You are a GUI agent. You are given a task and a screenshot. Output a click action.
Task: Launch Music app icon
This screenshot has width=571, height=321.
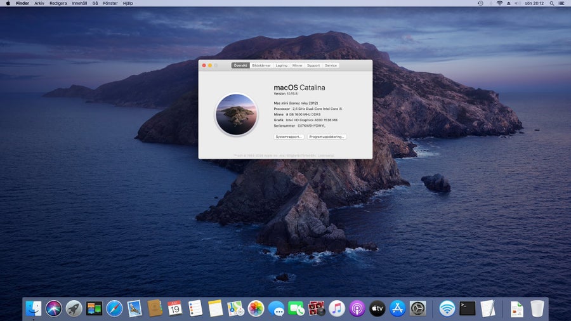337,308
